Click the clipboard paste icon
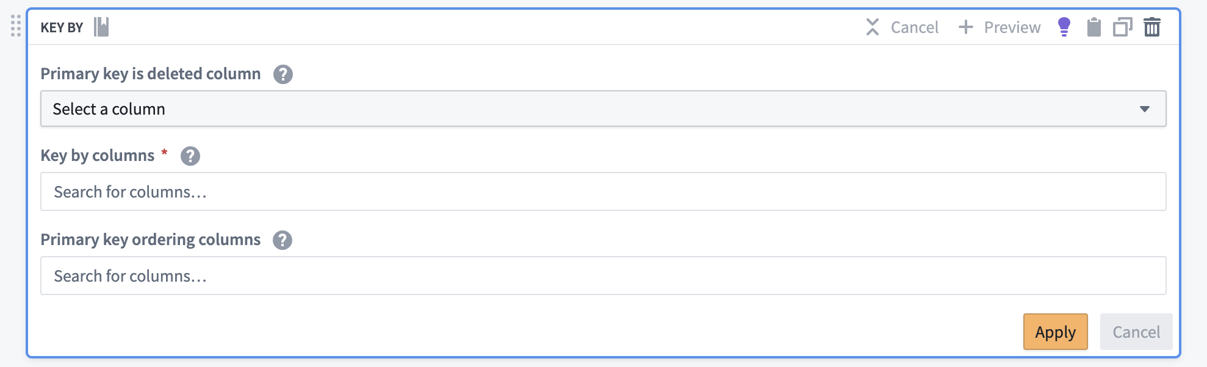 [x=1094, y=27]
